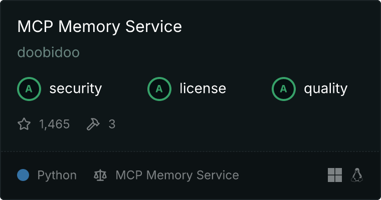Click the letter A inside security badge
Screen dimensions: 381x200
(x=29, y=89)
